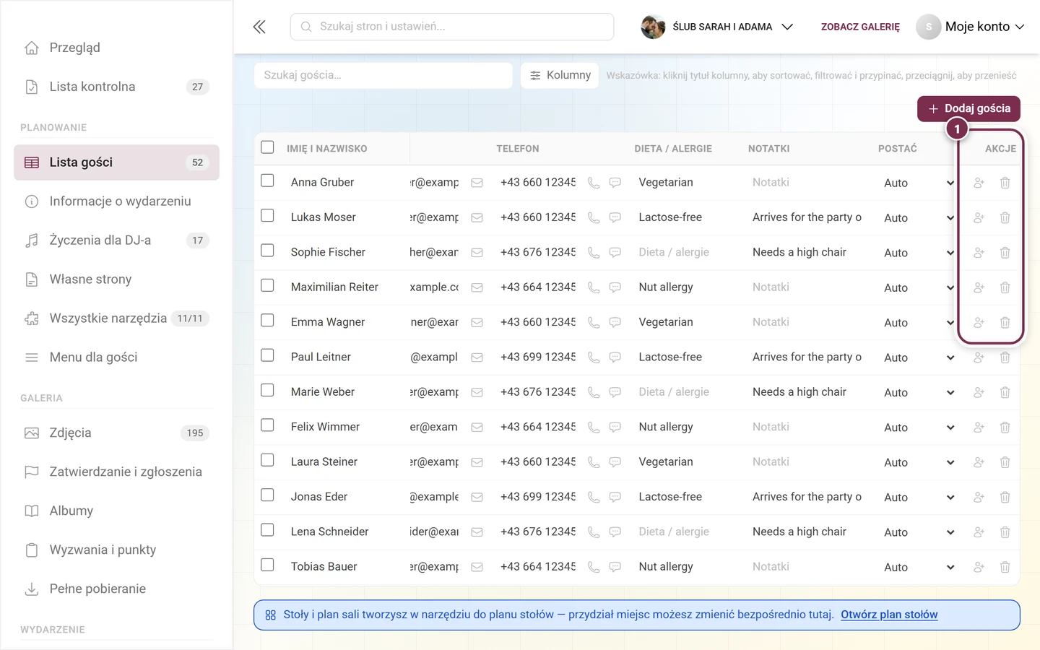Click the Zobacz galerię link
The width and height of the screenshot is (1040, 650).
coord(860,27)
